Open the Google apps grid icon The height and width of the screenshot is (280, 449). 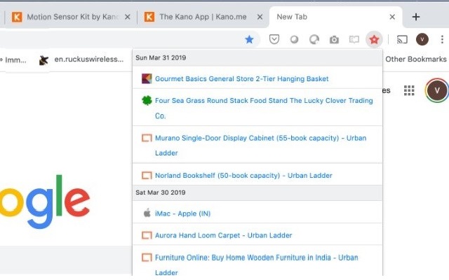click(409, 90)
